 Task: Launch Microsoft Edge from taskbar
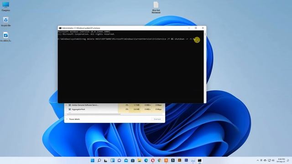point(146,160)
